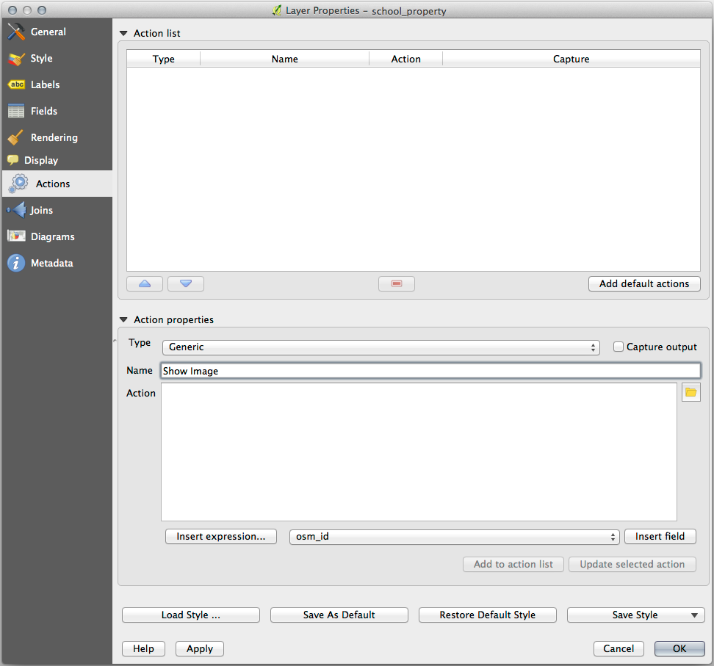Image resolution: width=714 pixels, height=666 pixels.
Task: Switch to the Rendering section
Action: (x=54, y=137)
